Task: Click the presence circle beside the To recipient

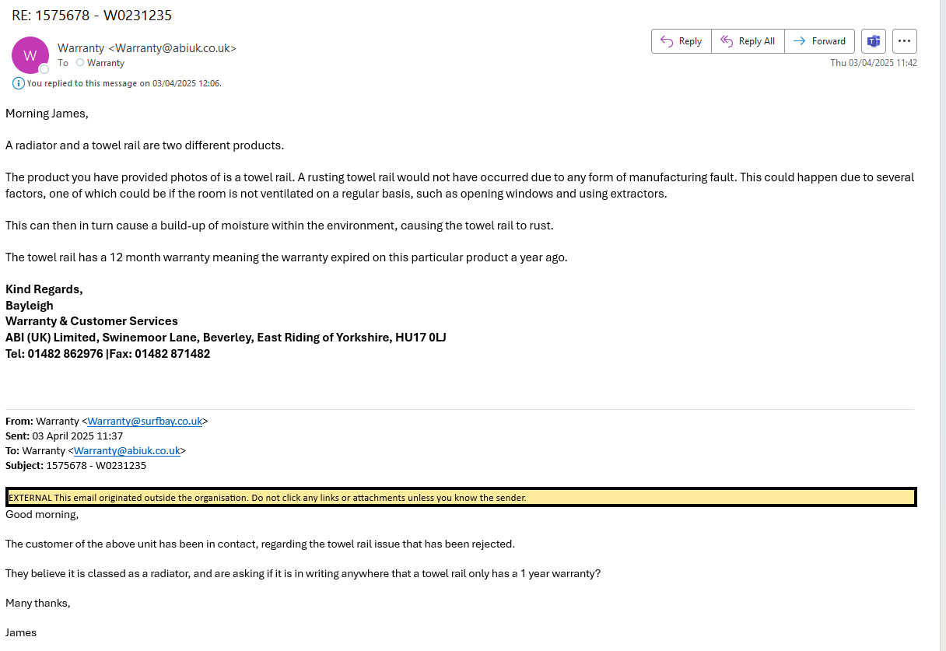Action: [x=79, y=63]
